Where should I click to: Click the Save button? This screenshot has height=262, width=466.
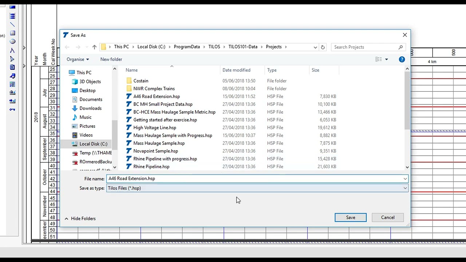pos(351,218)
